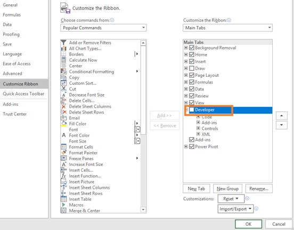Click the Format Painter brush icon
Screen dimensions: 294x230
64,153
